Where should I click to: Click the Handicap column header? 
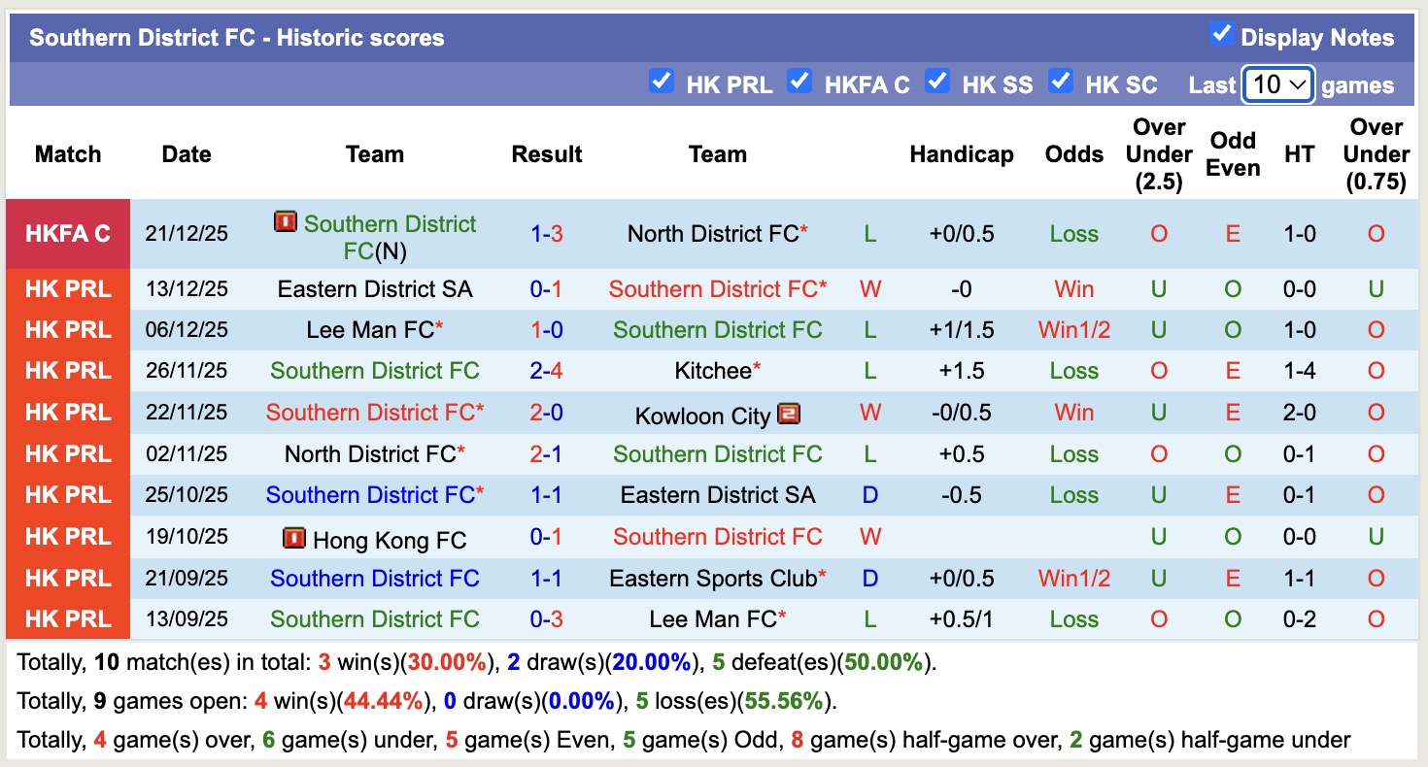pos(961,154)
